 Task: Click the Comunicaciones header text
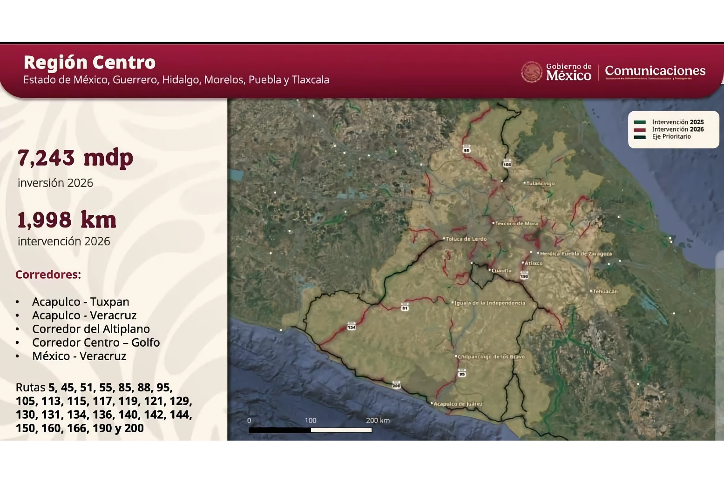point(655,71)
